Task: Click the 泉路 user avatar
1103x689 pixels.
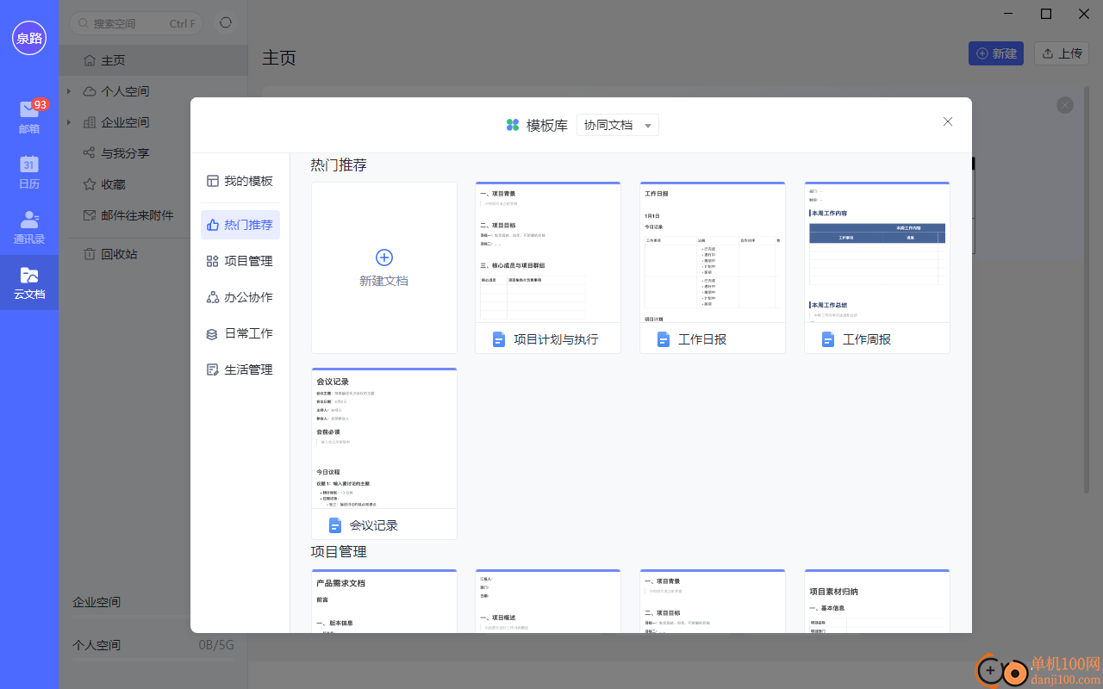Action: [x=29, y=38]
